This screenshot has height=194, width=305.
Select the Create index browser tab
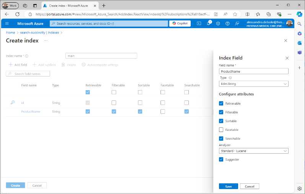point(70,6)
